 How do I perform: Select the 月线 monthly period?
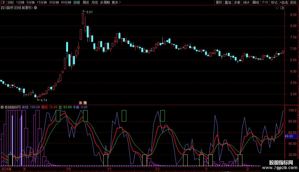point(94,3)
